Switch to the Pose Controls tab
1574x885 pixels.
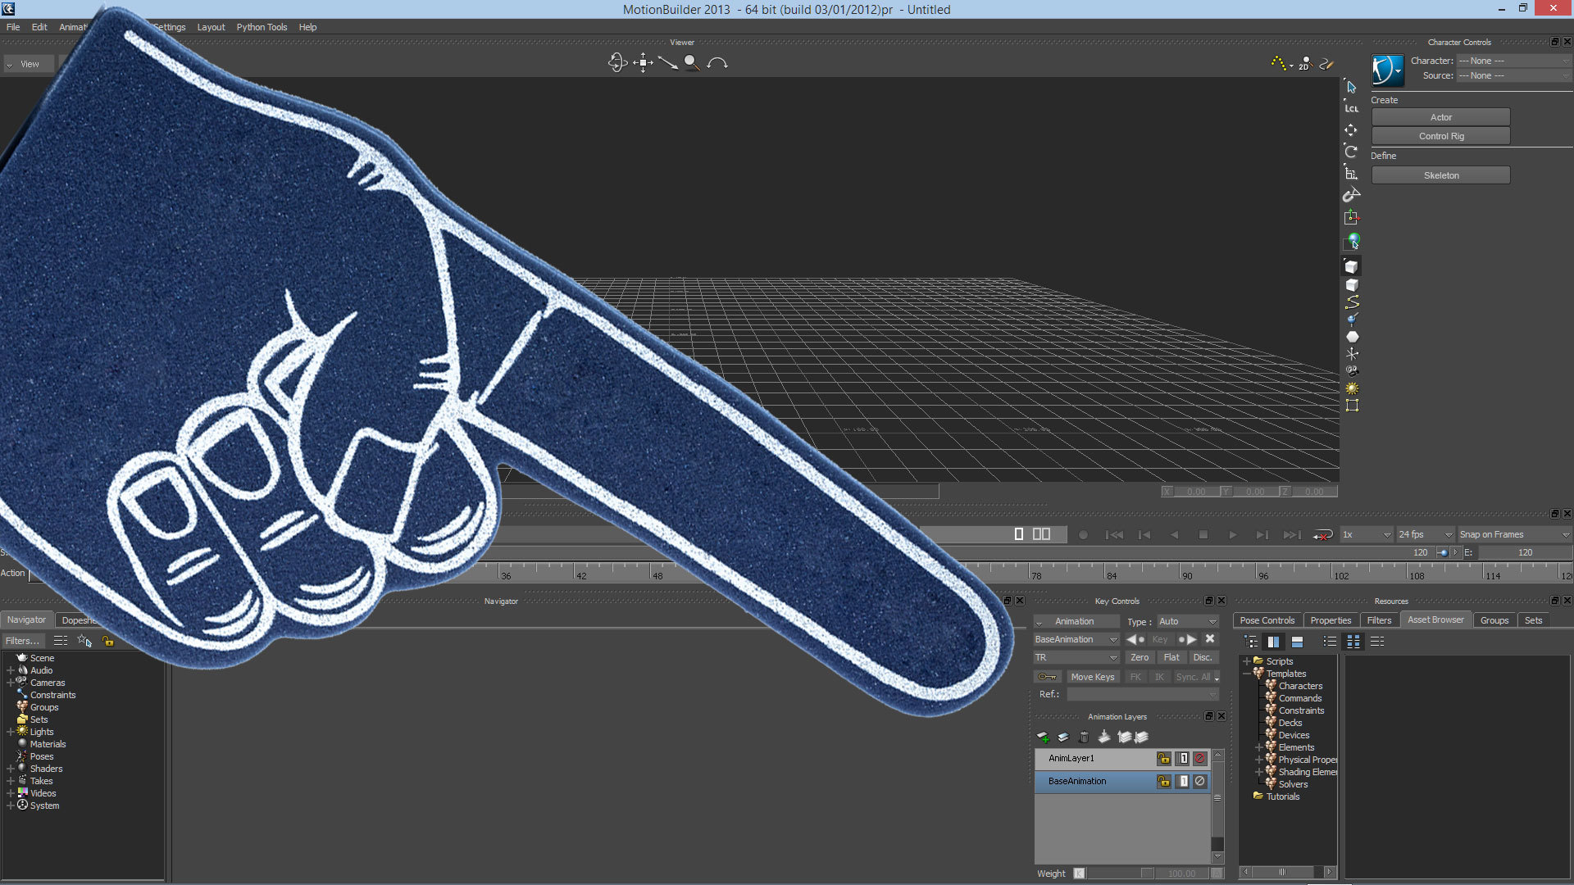coord(1267,620)
